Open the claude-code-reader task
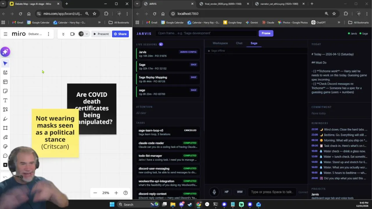 168,145
